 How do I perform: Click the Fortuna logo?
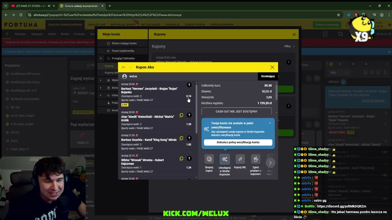tap(21, 25)
